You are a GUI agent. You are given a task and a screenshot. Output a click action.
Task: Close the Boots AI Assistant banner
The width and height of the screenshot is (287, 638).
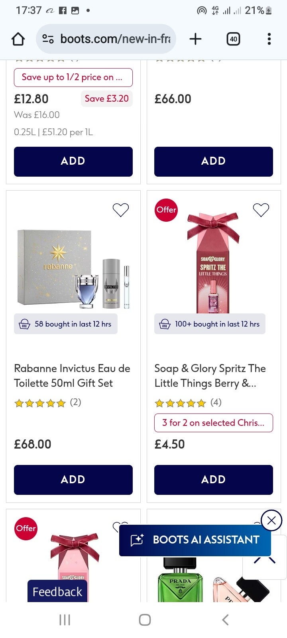point(271,520)
